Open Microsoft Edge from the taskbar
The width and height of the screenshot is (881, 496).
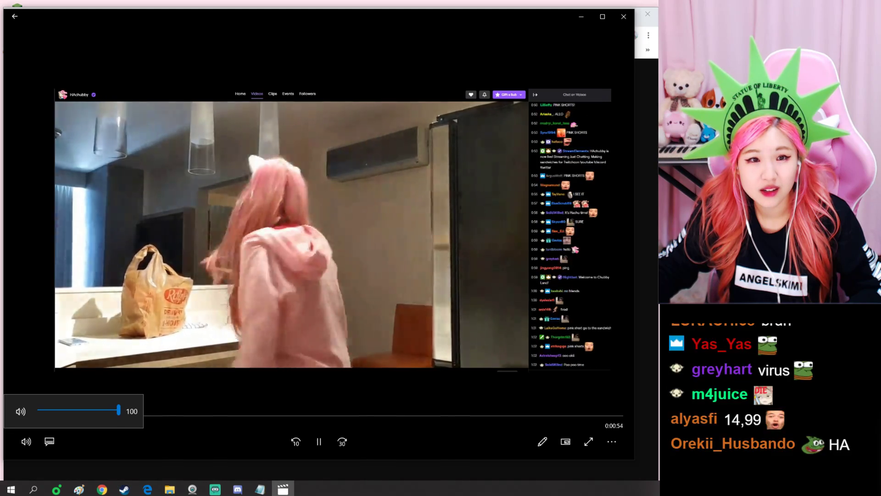pyautogui.click(x=147, y=489)
